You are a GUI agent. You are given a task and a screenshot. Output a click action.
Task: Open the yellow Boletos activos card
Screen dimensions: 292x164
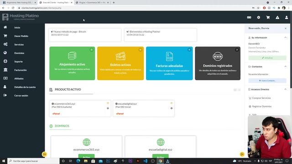(x=120, y=63)
